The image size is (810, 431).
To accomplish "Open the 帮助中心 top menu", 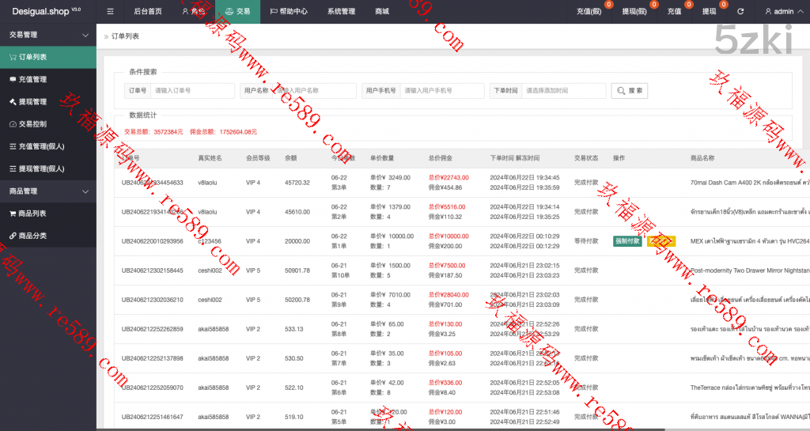I will (x=289, y=12).
